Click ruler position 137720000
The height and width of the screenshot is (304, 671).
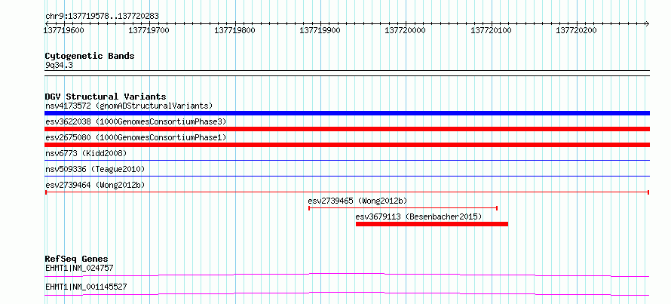[x=406, y=30]
